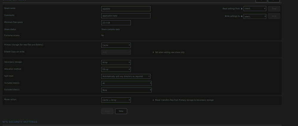Click the left arrow icon beside 'Read settings from'
Image resolution: width=298 pixels, height=126 pixels.
pyautogui.click(x=242, y=9)
